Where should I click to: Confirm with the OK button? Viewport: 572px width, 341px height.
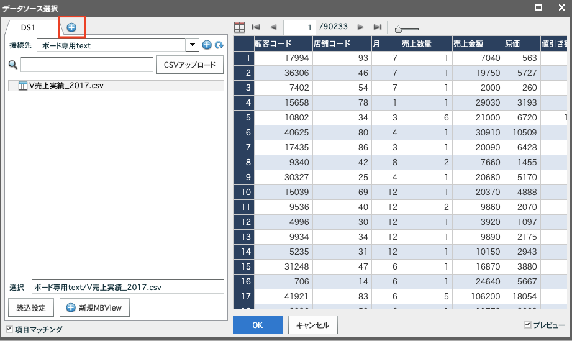(258, 325)
